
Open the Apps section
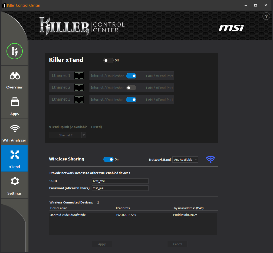14,106
